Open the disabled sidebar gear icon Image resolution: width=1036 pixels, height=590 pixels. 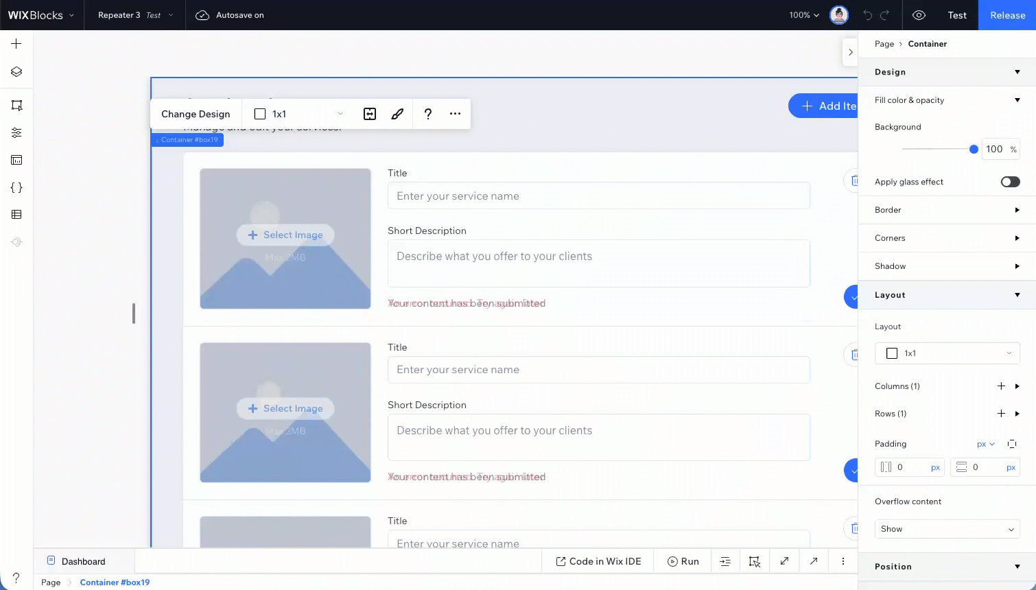tap(16, 242)
